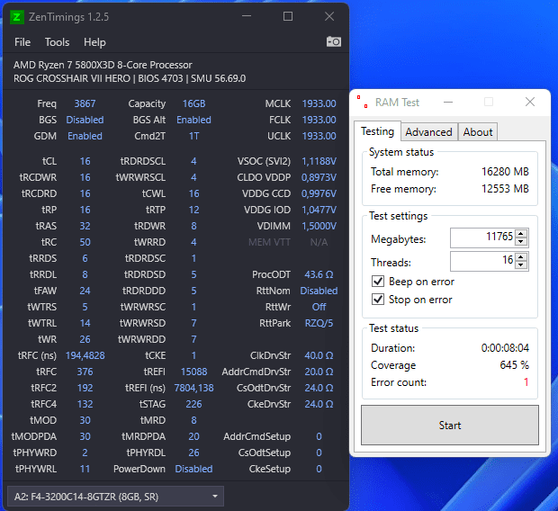Click the VDDG CCD value 0,9976V
558x511 pixels.
click(319, 193)
